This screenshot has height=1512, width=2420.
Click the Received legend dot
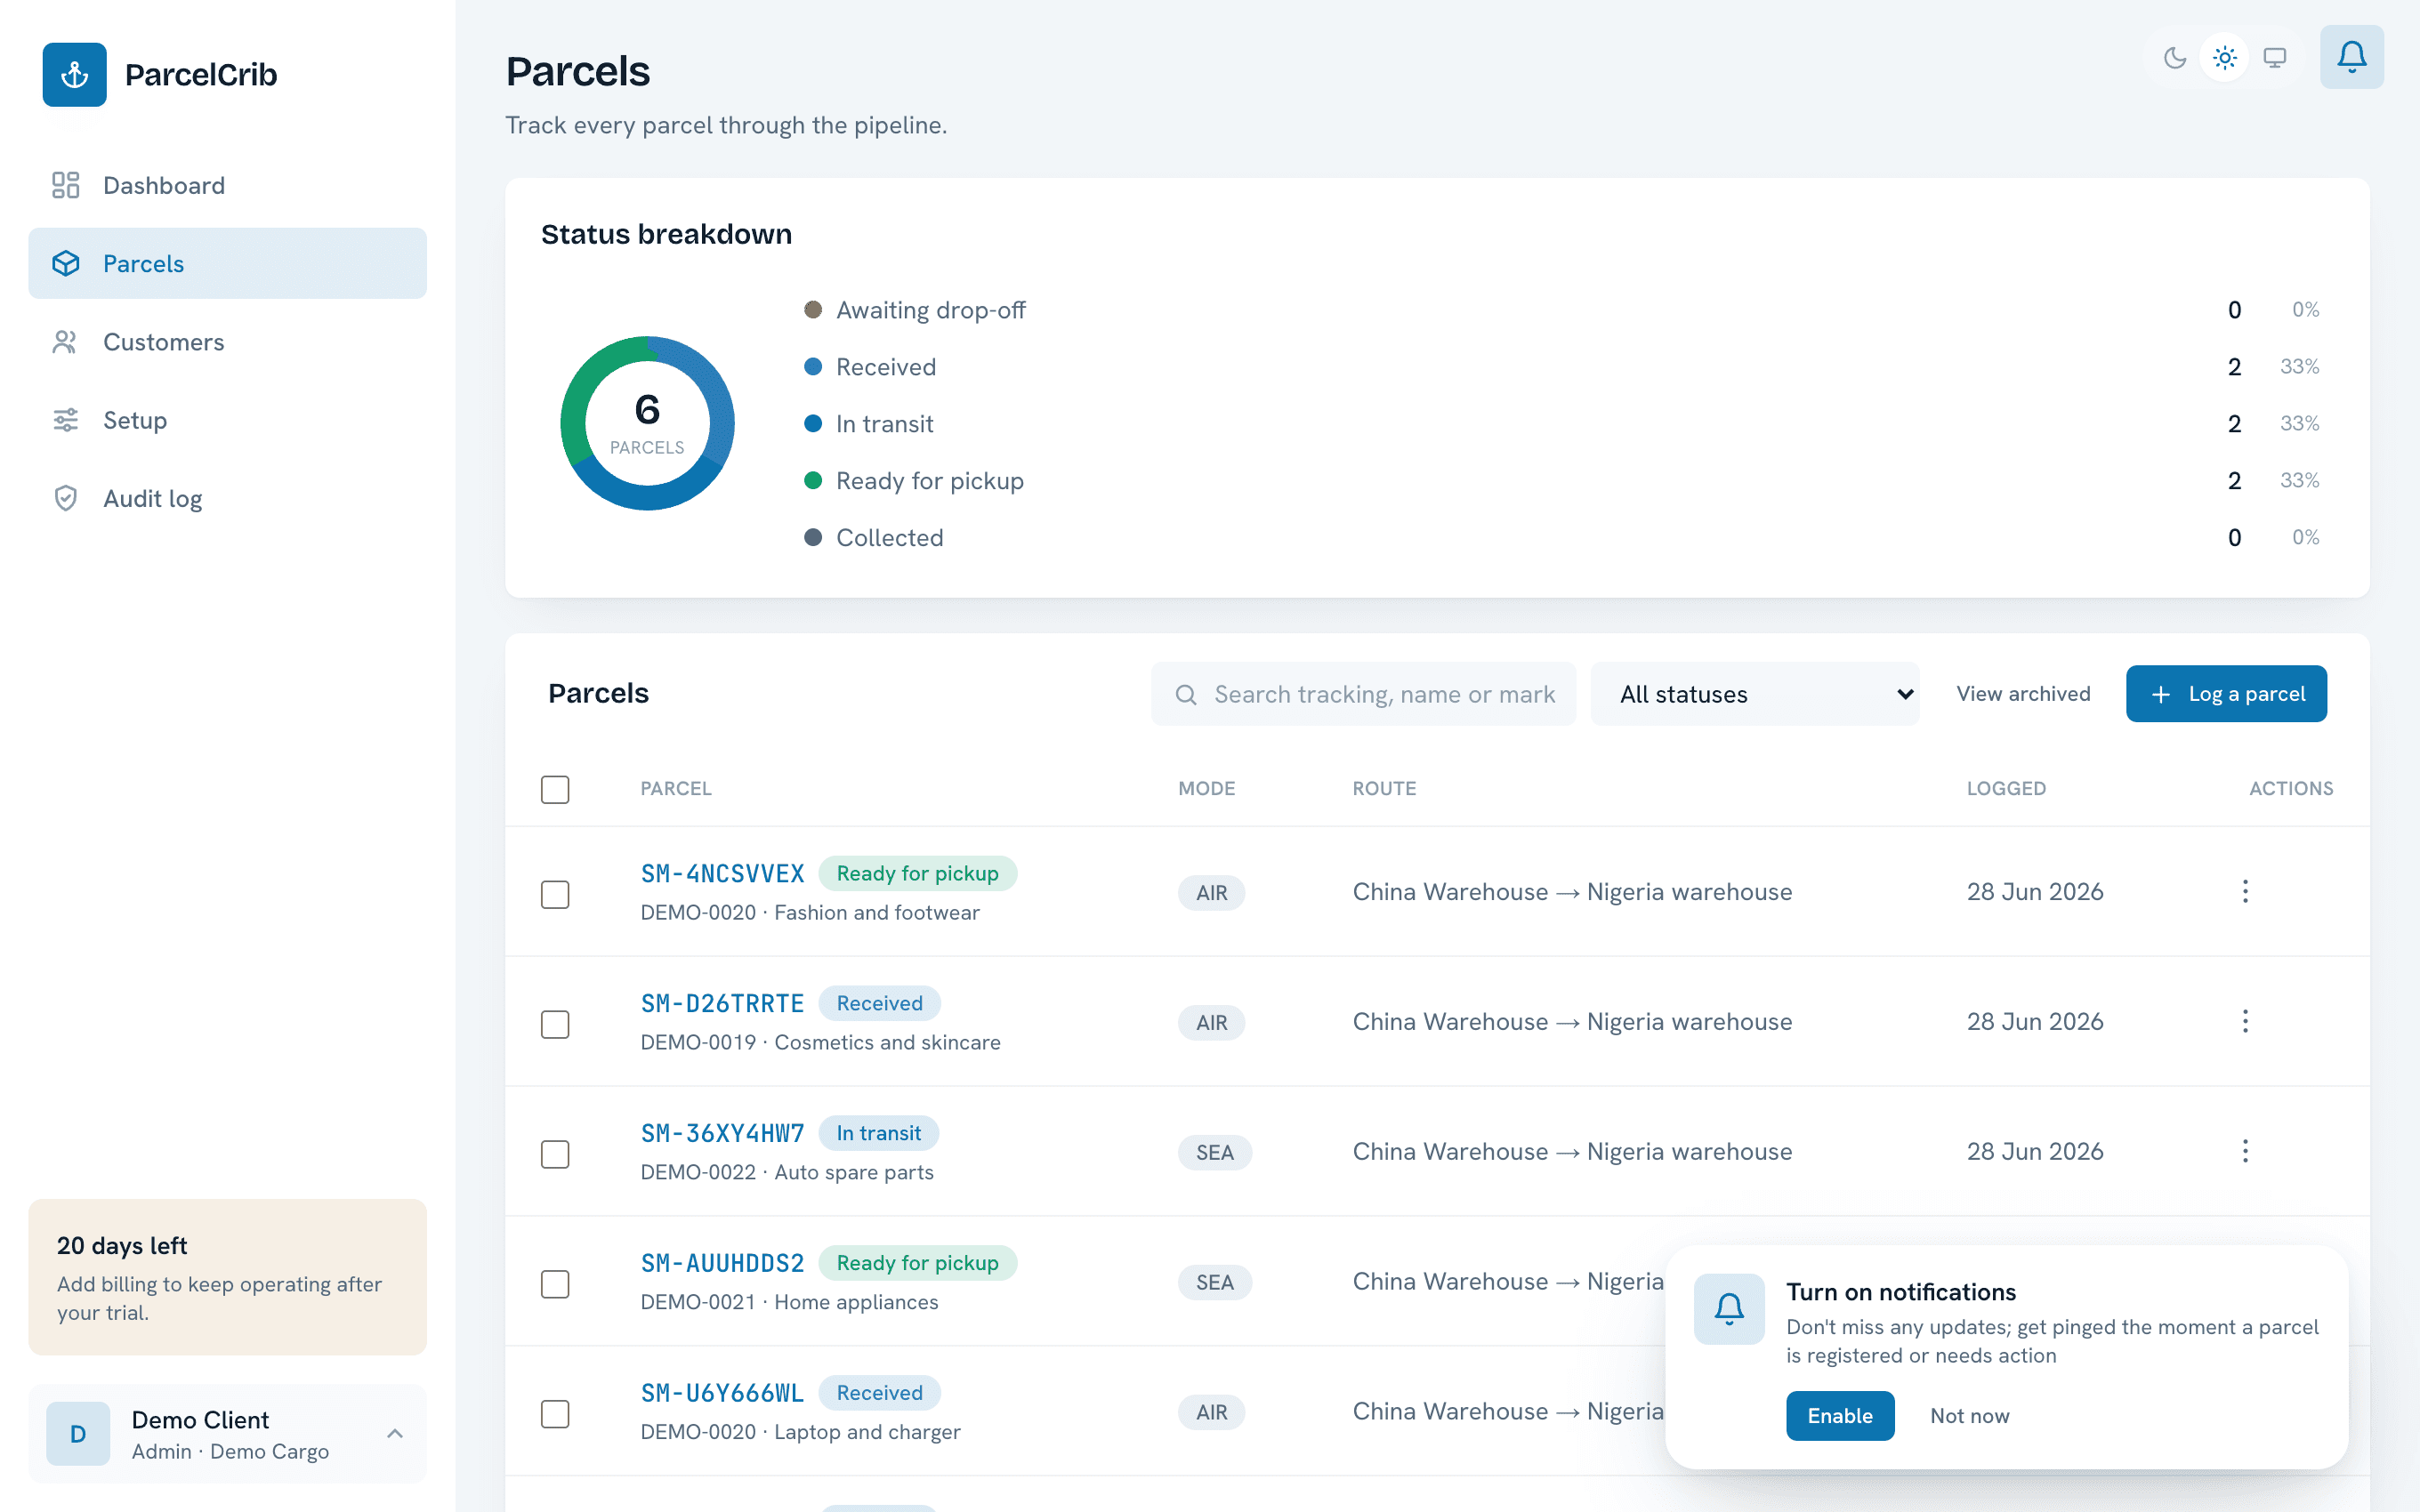point(813,367)
